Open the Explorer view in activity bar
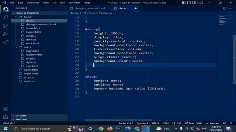 [x=6, y=10]
